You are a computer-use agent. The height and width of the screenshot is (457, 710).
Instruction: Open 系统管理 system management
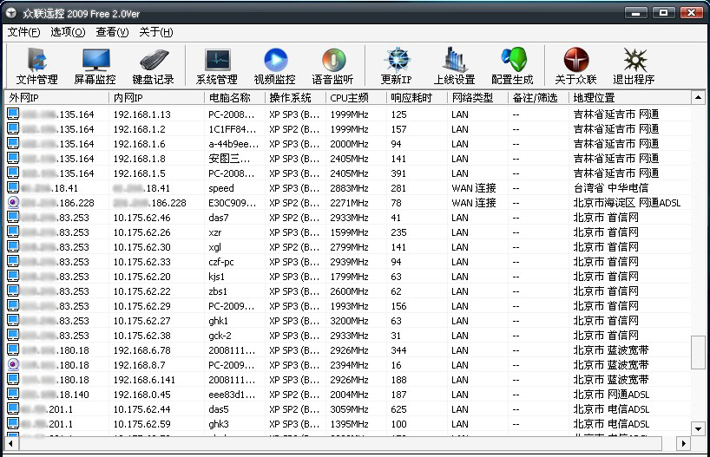217,66
